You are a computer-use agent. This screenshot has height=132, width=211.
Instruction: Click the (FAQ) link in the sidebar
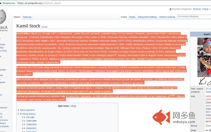click(4, 51)
